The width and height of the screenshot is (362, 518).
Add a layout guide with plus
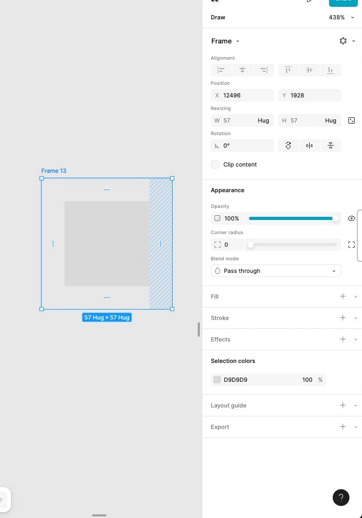[343, 405]
